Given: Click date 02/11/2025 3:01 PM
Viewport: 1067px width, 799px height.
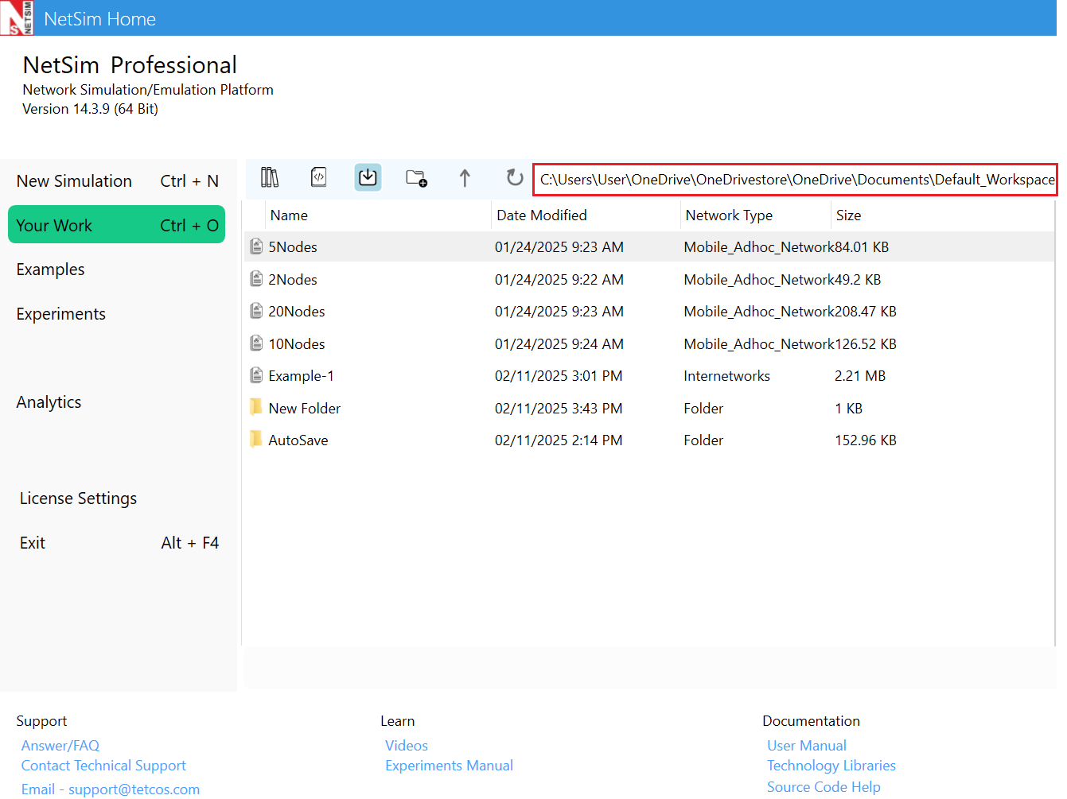Looking at the screenshot, I should [x=559, y=376].
